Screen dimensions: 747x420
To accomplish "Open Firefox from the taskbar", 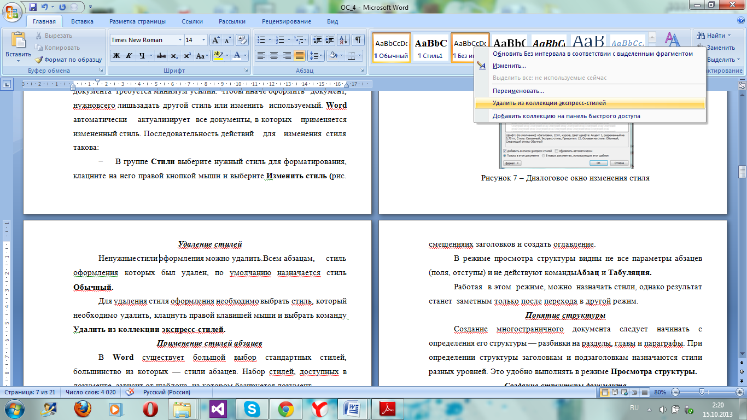I will coord(83,409).
